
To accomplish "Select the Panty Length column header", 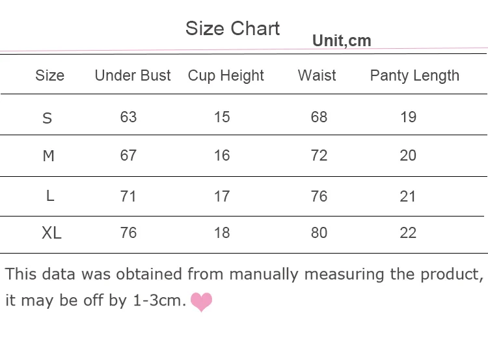I will [414, 75].
